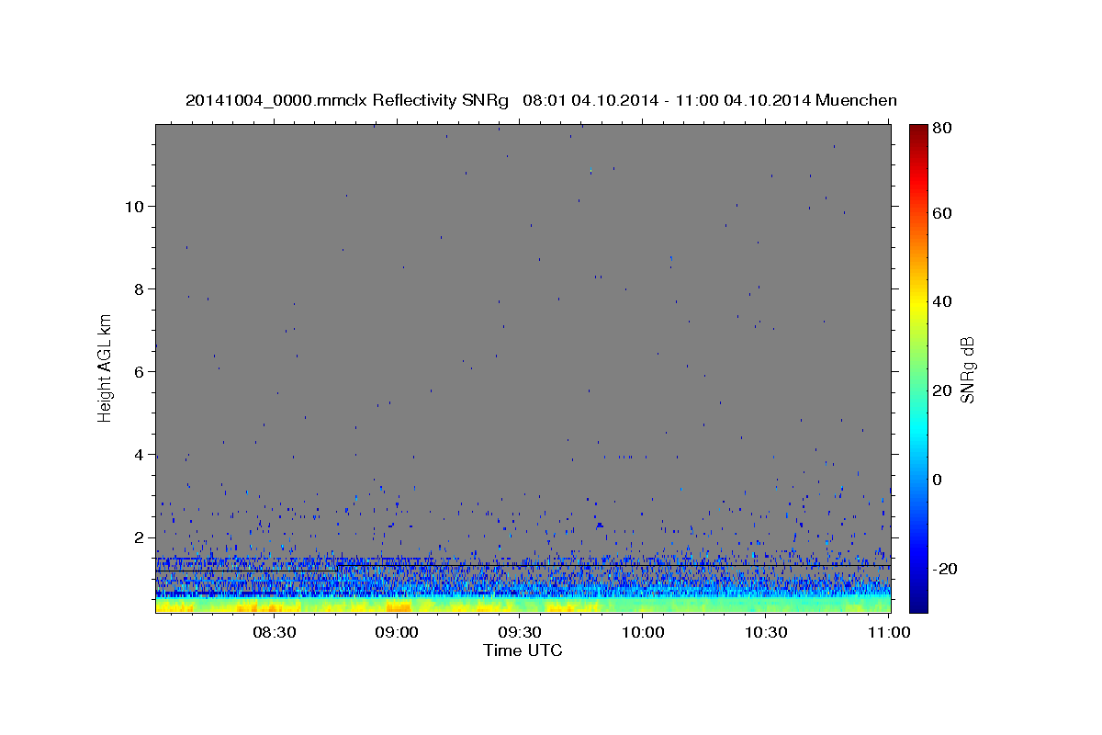Click the colorbar value label 80
The image size is (1102, 735).
coord(944,130)
